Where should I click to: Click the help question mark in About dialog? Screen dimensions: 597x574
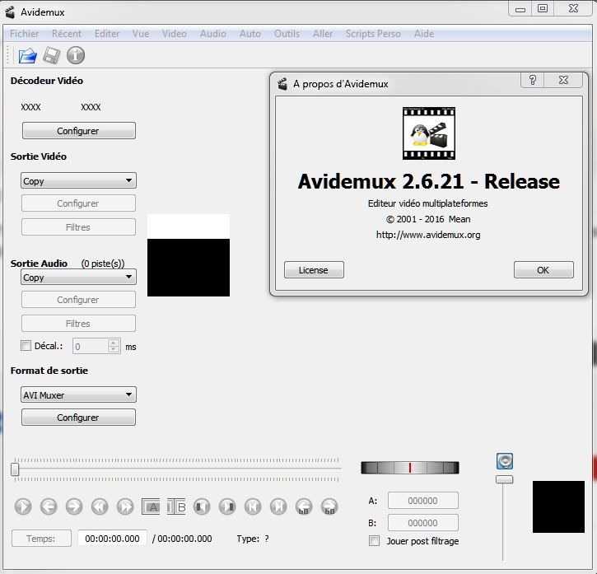click(533, 80)
